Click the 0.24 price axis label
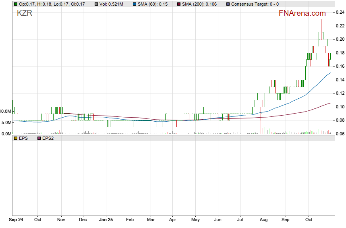This screenshot has height=228, width=346. [340, 12]
